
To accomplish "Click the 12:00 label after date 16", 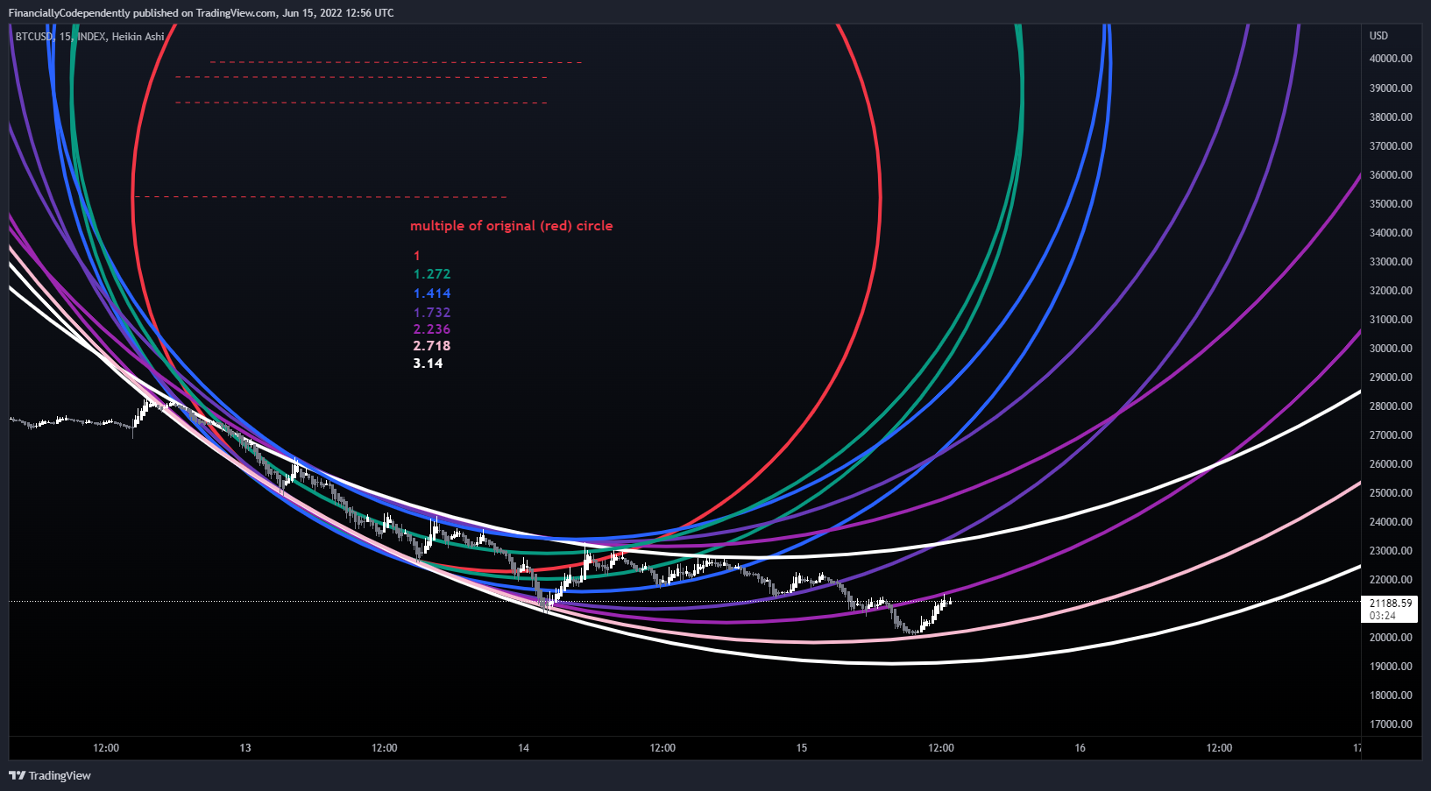I will click(1219, 747).
